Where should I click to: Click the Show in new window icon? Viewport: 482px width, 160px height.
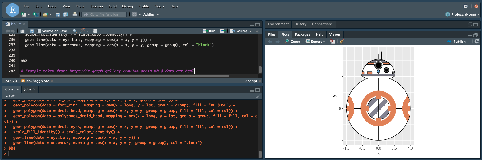22,31
